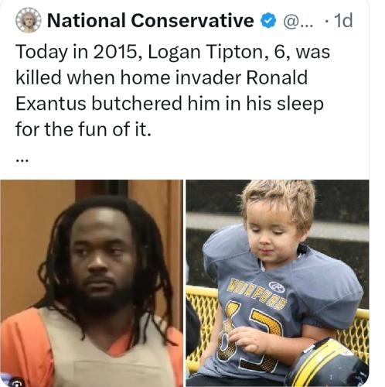Expand the tweet via the ellipsis below text
Screen dimensions: 385x387
tap(23, 160)
